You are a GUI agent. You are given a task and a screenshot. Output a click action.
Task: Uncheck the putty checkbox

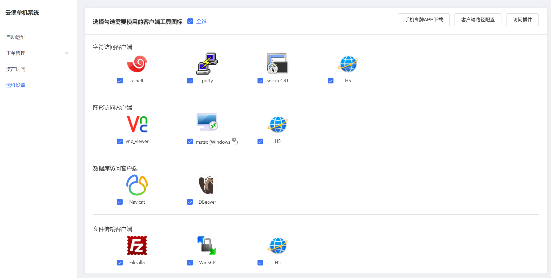coord(190,81)
